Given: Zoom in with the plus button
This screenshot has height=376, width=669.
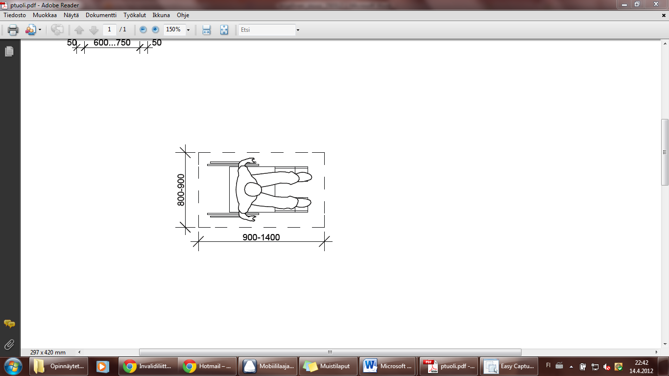Looking at the screenshot, I should (x=155, y=30).
